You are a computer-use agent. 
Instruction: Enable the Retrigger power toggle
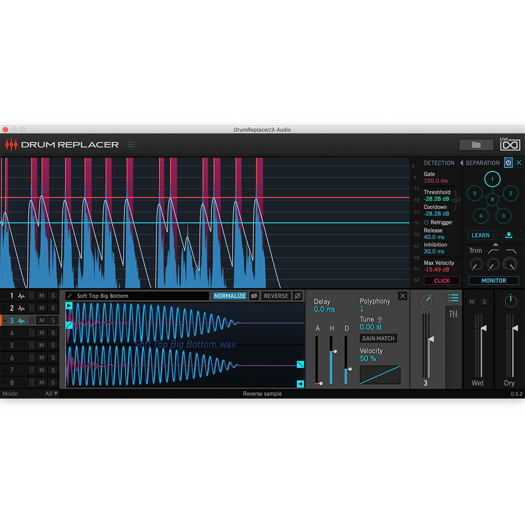pyautogui.click(x=426, y=223)
